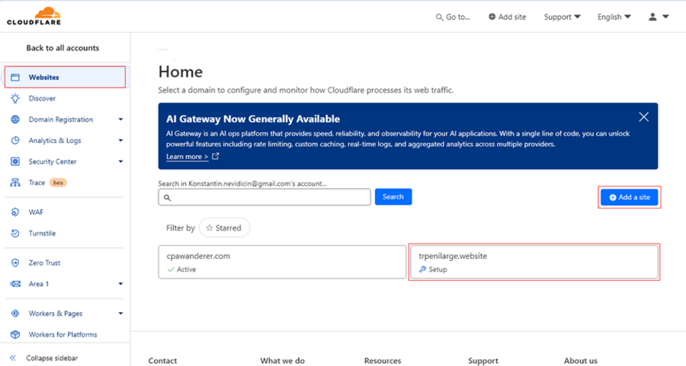686x366 pixels.
Task: Follow the Learn more link
Action: point(188,157)
